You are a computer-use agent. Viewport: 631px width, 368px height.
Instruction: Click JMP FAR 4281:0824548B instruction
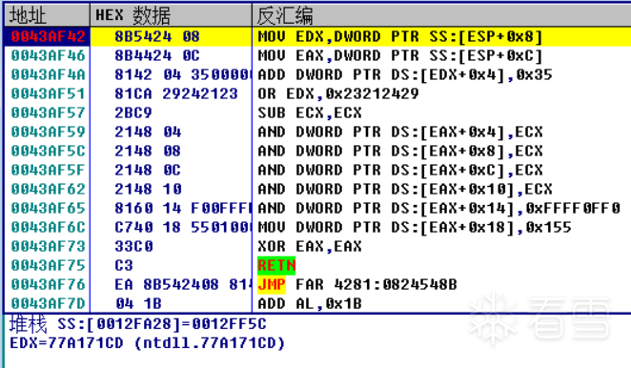pyautogui.click(x=357, y=285)
